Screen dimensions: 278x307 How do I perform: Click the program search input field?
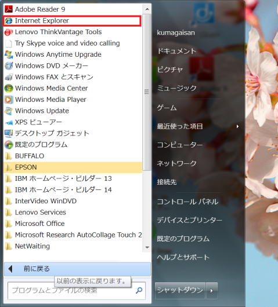(x=77, y=291)
